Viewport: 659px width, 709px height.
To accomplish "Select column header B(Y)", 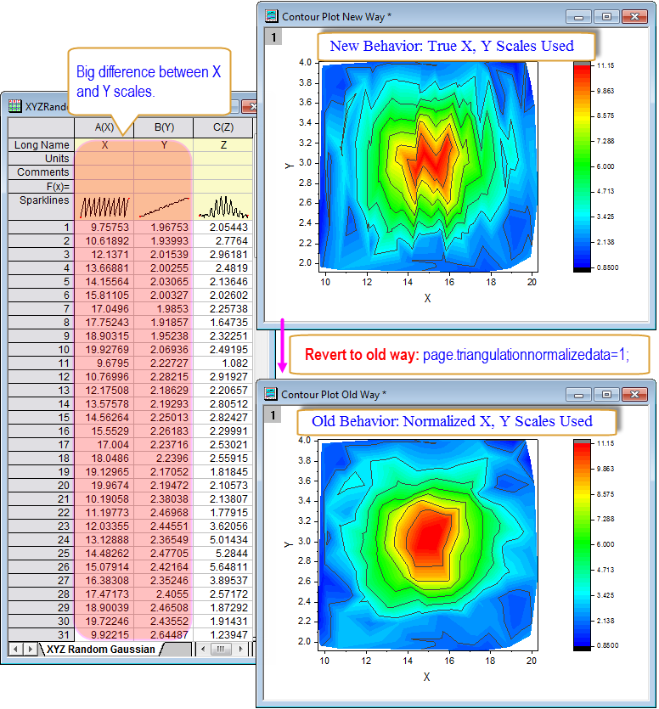I will [164, 127].
